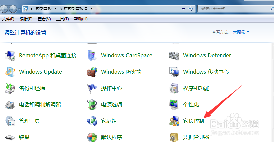
Task: Open the Windows CardSpace link
Action: coord(127,55)
